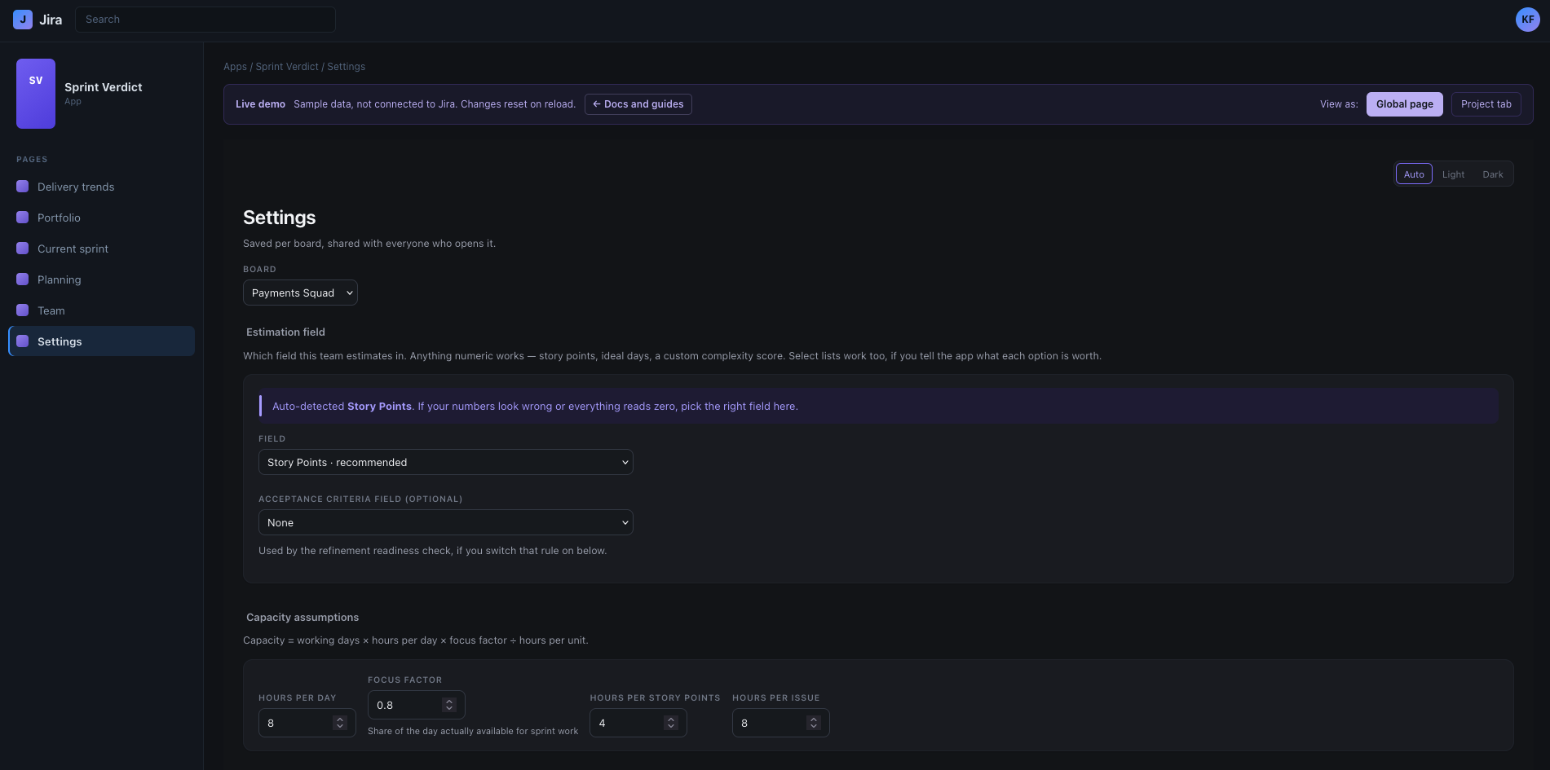Click the Hours per issue input

(781, 723)
